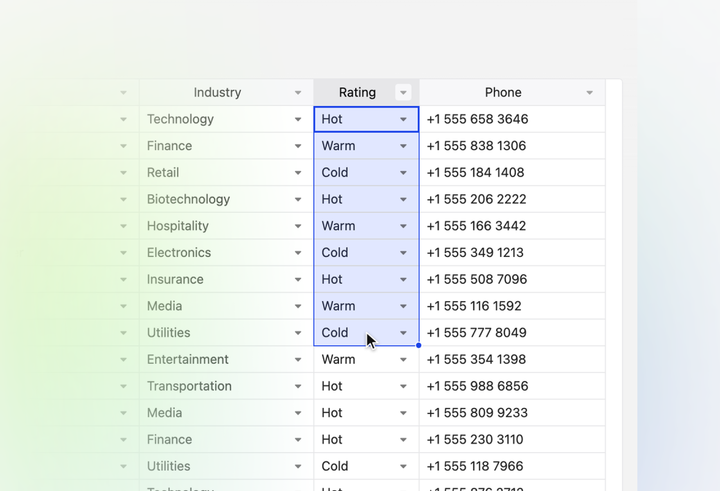The width and height of the screenshot is (720, 491).
Task: Click phone number +1 555 809 9233
Action: [477, 412]
